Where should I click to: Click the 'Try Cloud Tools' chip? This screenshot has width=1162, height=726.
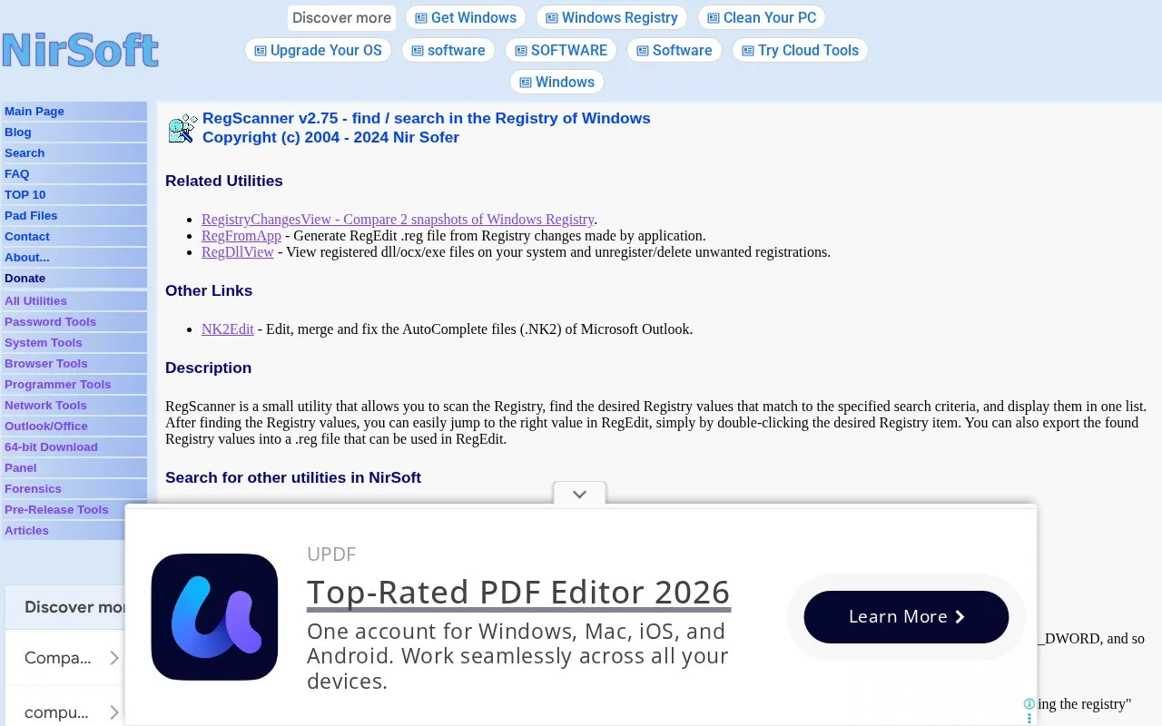point(800,50)
